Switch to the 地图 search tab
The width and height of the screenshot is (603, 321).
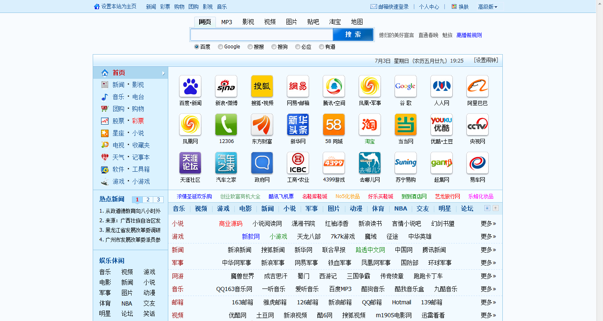357,22
